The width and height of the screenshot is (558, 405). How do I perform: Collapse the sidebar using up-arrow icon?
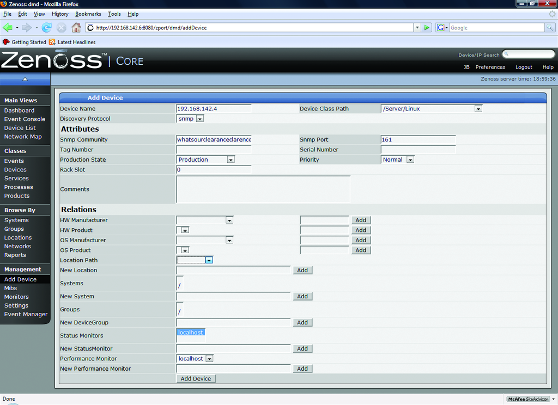25,79
